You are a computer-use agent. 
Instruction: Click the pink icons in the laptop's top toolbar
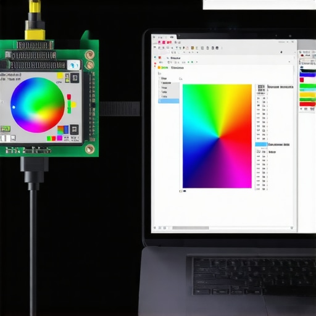(165, 43)
